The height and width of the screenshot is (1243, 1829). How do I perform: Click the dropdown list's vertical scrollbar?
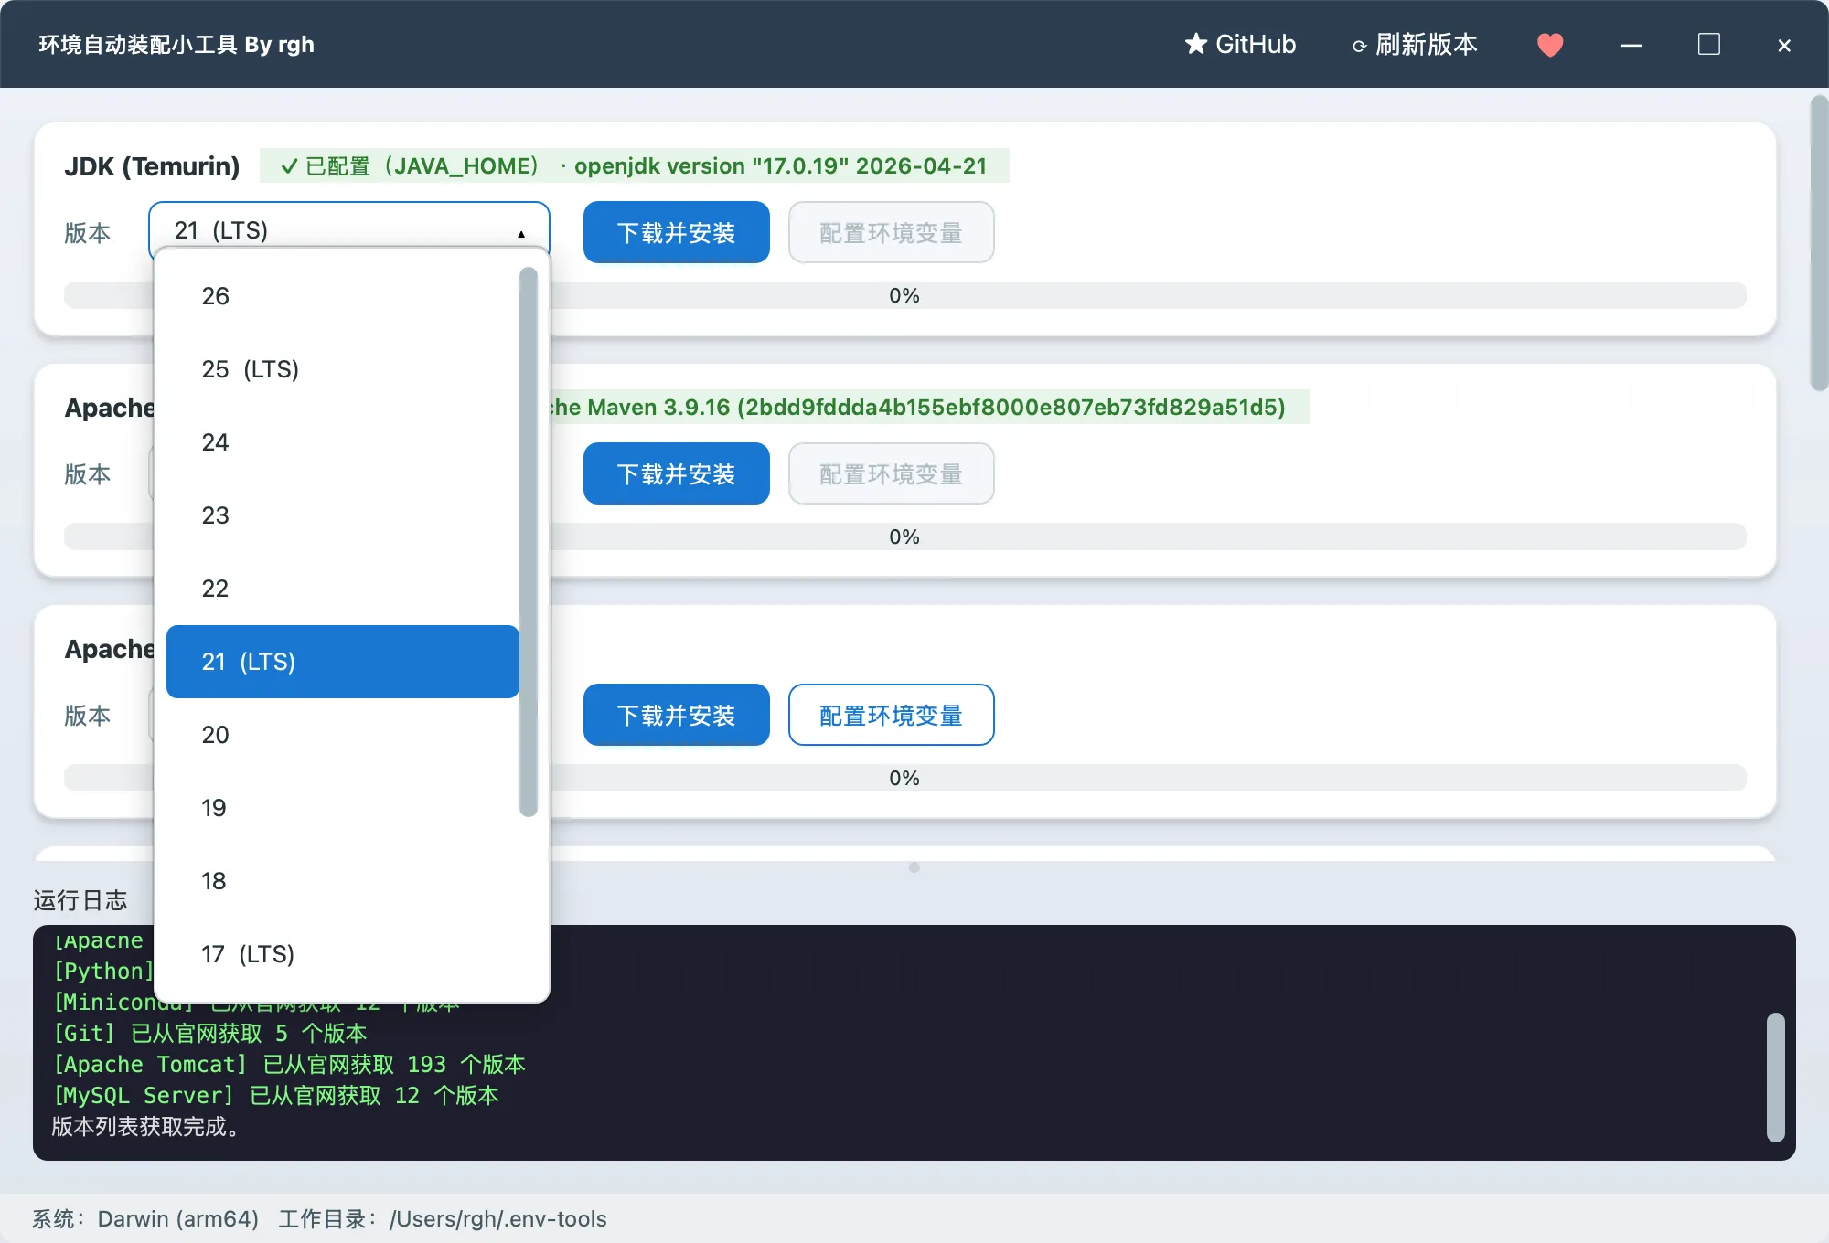[x=528, y=541]
